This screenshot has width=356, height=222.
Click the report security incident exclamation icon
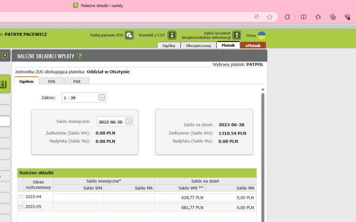(237, 35)
